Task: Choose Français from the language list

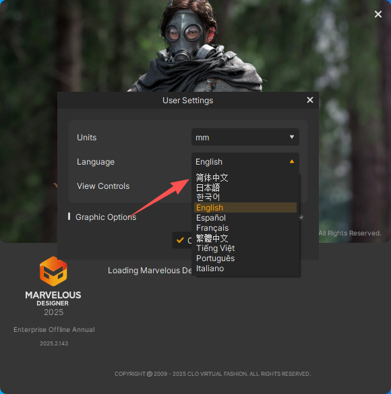Action: click(245, 228)
